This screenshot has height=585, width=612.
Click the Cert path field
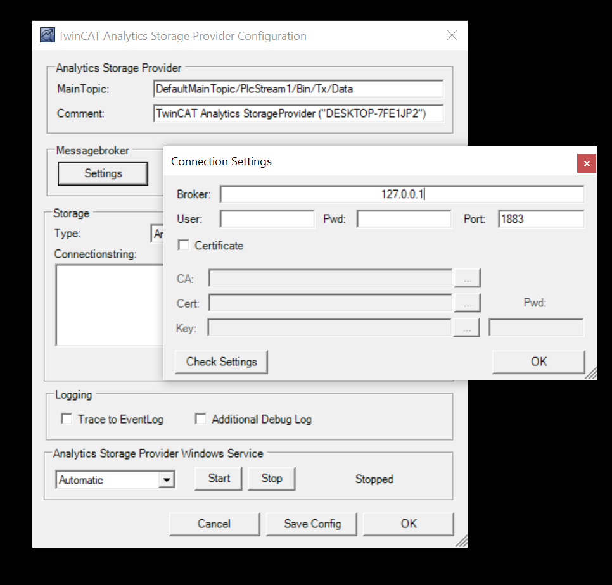click(x=330, y=303)
